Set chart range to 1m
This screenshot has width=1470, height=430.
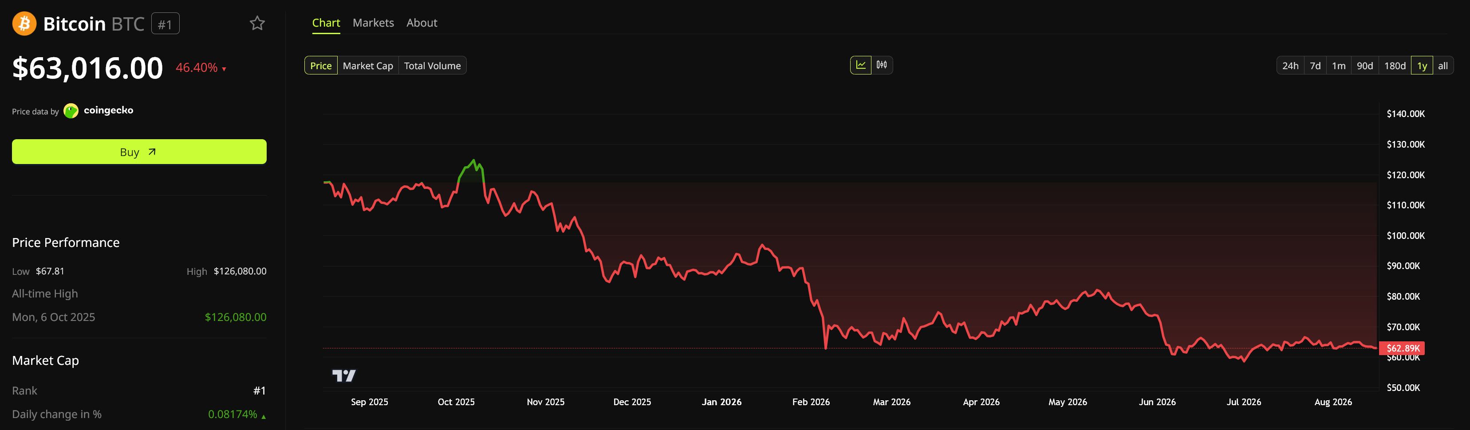pos(1339,66)
